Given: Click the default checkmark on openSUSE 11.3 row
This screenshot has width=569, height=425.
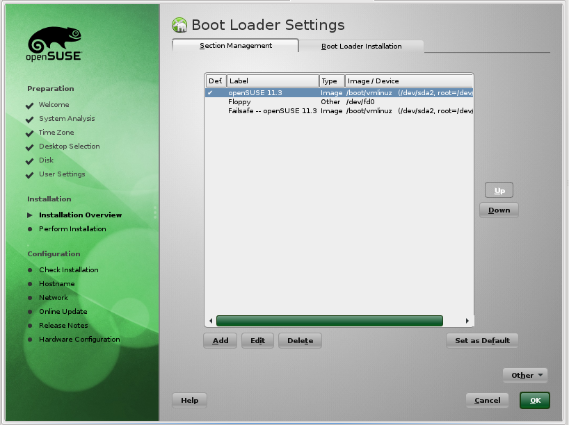Looking at the screenshot, I should tap(210, 93).
